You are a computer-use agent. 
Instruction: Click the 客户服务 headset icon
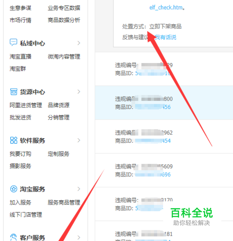click(14, 237)
